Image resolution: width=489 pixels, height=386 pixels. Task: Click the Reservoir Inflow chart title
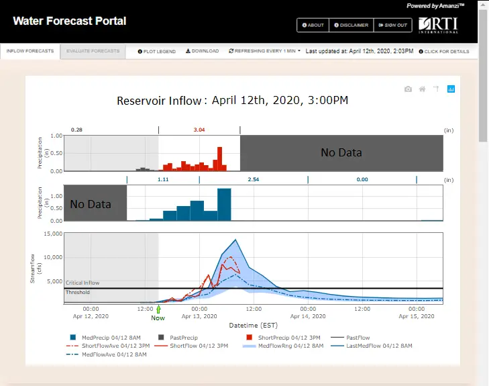coord(232,101)
